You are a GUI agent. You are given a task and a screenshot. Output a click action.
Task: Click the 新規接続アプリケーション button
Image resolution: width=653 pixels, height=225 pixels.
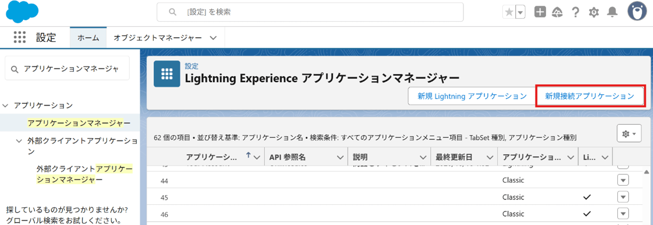pos(590,96)
